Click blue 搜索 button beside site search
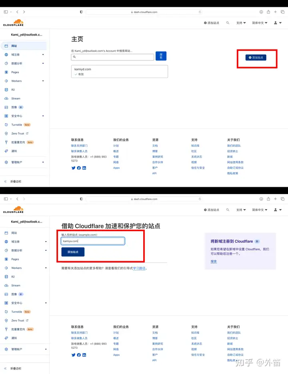Screen dimensions: 288x374 point(161,56)
